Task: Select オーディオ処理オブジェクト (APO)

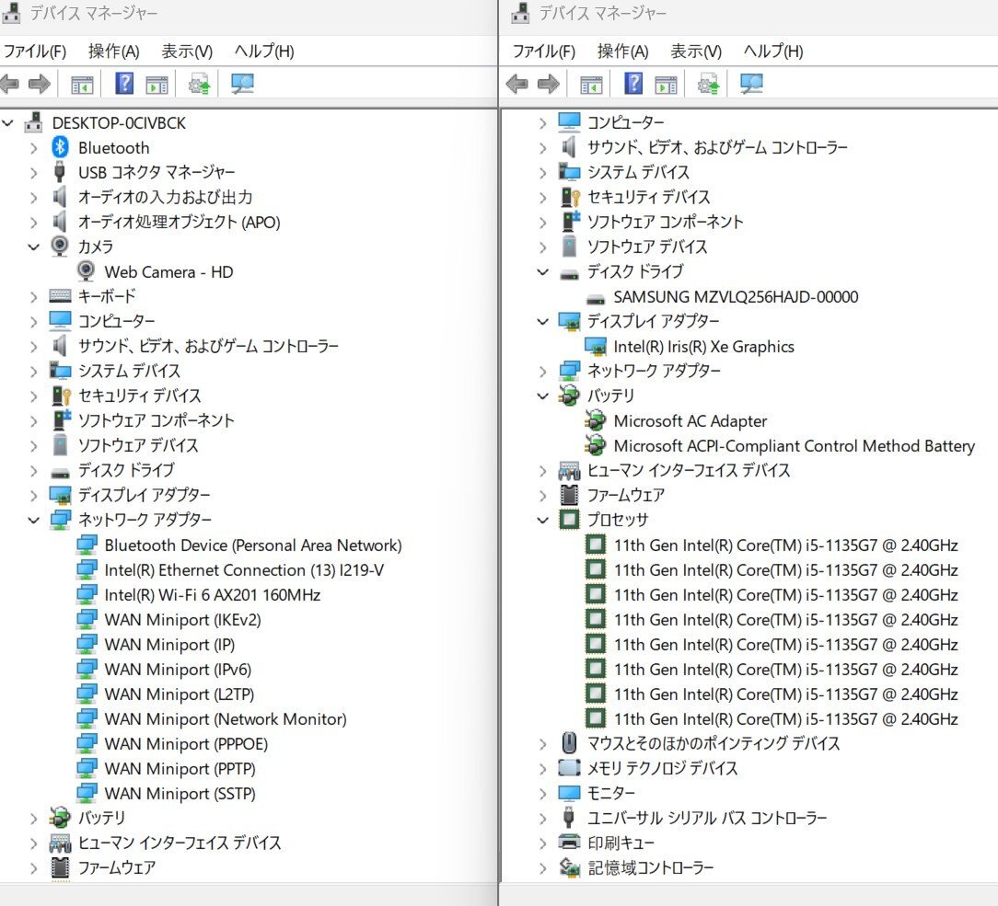Action: pyautogui.click(x=180, y=222)
